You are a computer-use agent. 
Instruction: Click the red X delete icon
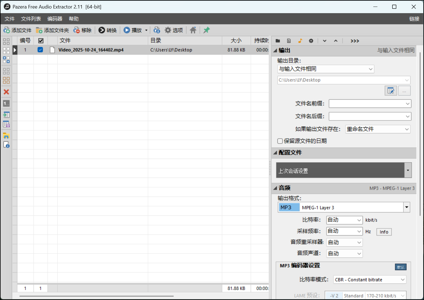coord(6,92)
